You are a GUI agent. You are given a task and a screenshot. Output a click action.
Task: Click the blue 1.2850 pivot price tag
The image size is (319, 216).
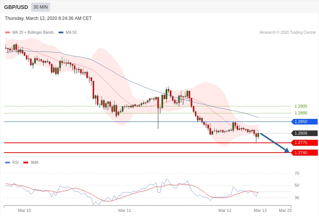pos(304,121)
